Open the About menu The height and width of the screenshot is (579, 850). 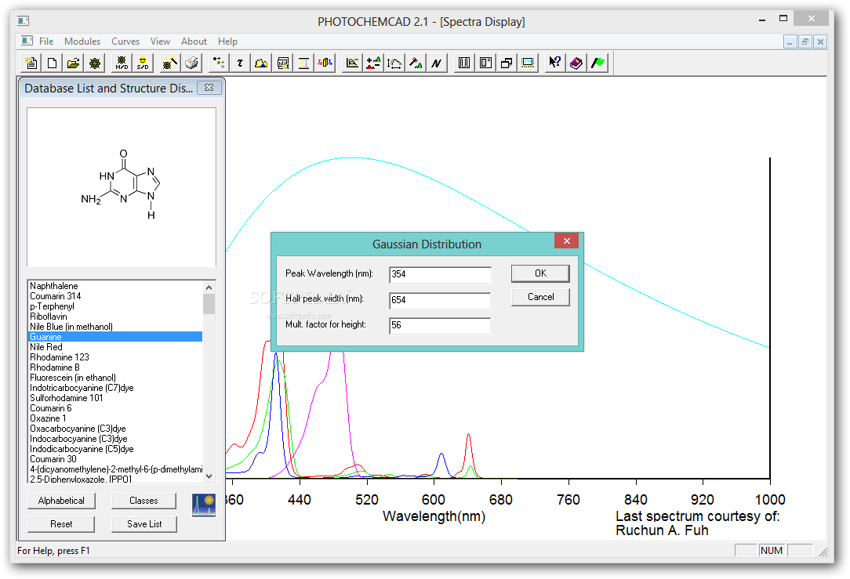[194, 42]
